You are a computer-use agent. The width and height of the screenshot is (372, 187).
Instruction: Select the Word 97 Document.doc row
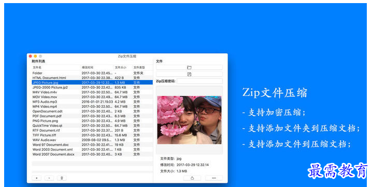[92, 145]
